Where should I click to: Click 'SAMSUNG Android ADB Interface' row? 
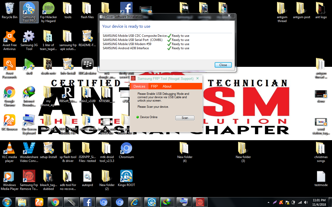pyautogui.click(x=146, y=48)
